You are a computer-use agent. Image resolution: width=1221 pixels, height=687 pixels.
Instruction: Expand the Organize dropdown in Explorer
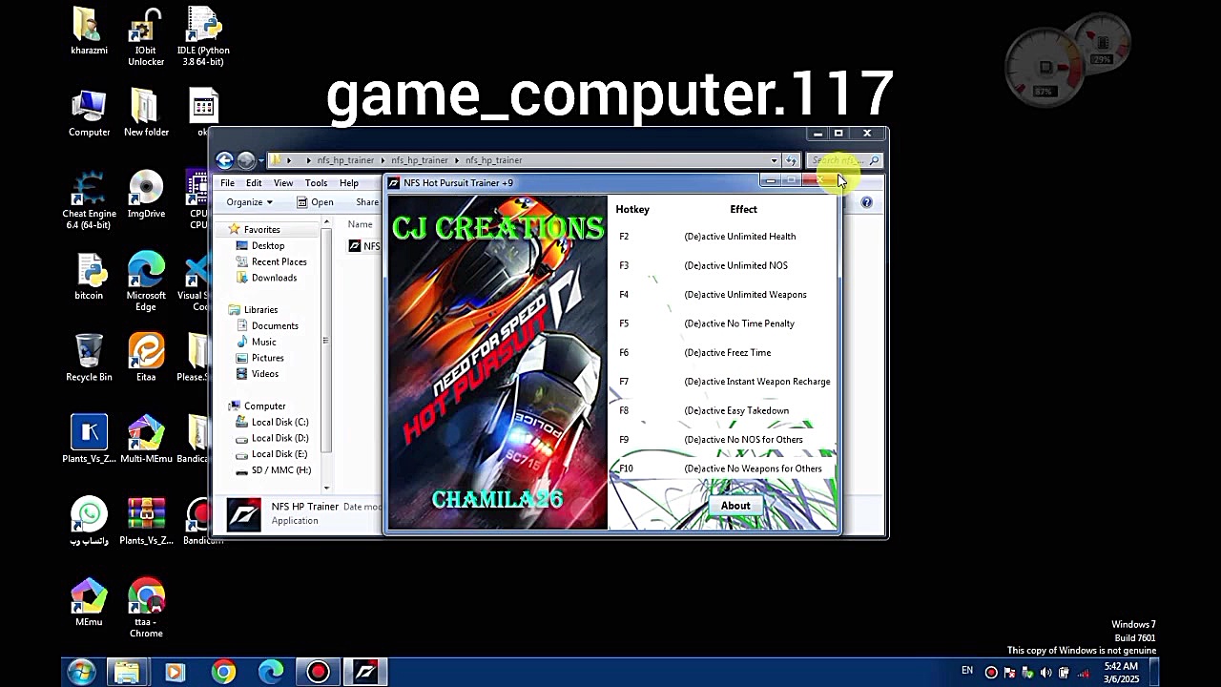249,202
